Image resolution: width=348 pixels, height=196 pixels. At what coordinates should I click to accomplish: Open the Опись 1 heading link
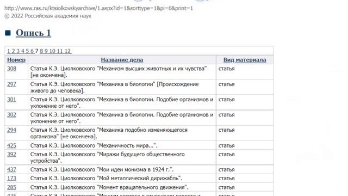click(33, 33)
